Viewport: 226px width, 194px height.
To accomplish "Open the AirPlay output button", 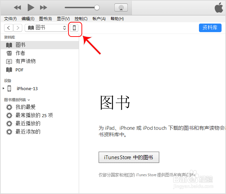I will click(x=121, y=8).
